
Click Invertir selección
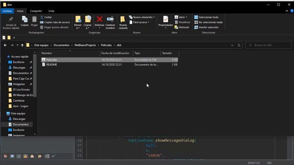pyautogui.click(x=206, y=27)
